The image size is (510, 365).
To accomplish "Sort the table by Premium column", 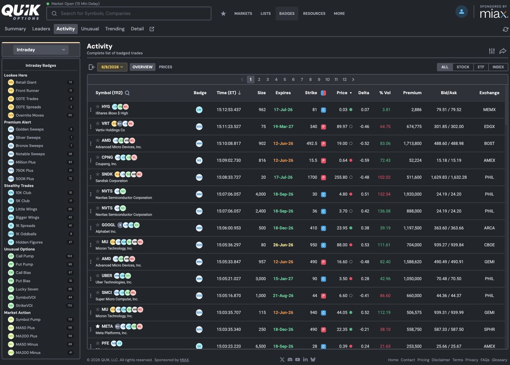I will 412,93.
